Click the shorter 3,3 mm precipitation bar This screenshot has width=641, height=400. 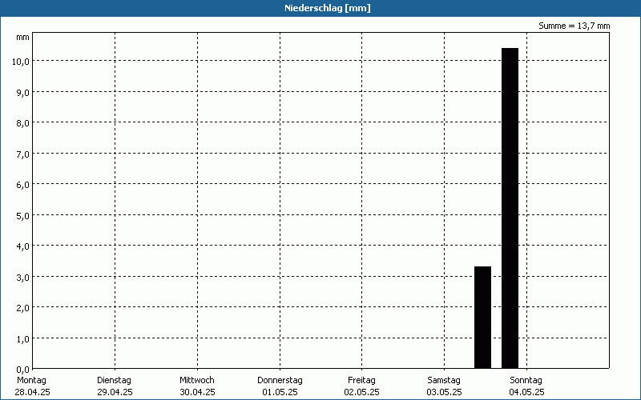pyautogui.click(x=482, y=317)
